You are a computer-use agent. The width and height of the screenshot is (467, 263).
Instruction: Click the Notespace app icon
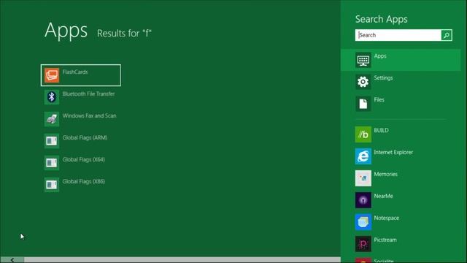(x=363, y=222)
